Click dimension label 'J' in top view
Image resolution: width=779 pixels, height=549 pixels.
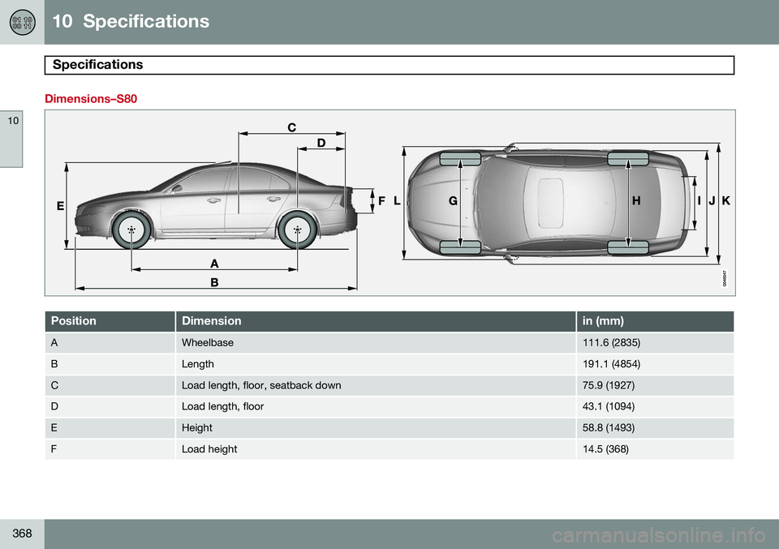pos(712,200)
